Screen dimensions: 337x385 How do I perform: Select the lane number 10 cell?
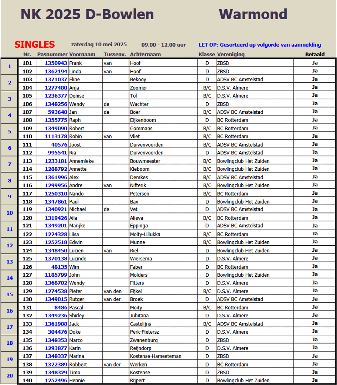click(x=10, y=213)
